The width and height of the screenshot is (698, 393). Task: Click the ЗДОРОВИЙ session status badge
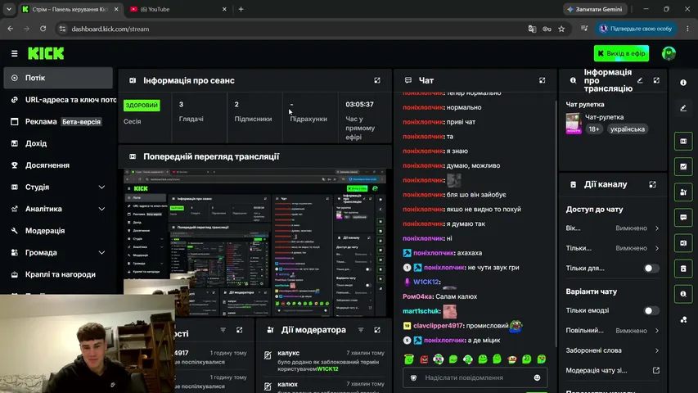click(x=142, y=105)
